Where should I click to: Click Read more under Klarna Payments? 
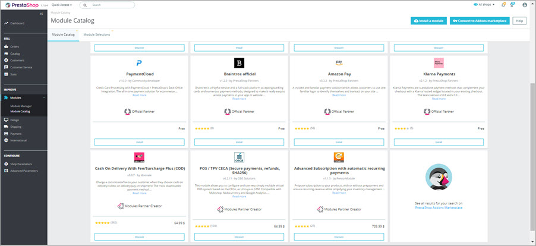pos(439,99)
